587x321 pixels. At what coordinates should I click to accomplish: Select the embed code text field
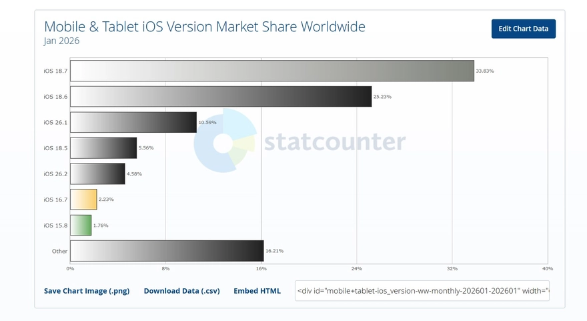422,291
